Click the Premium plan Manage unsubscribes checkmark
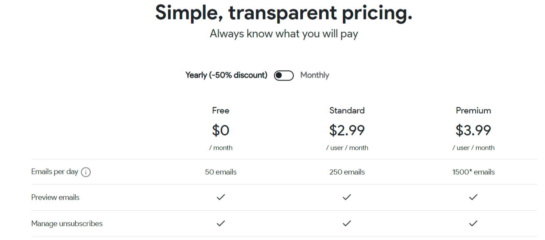Screen dimensions: 545x240 [x=473, y=223]
